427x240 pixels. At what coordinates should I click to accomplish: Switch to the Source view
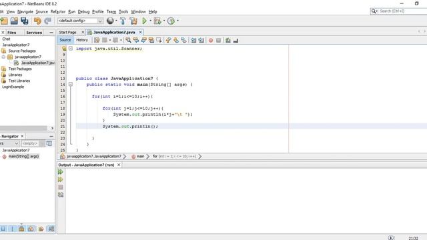point(65,40)
